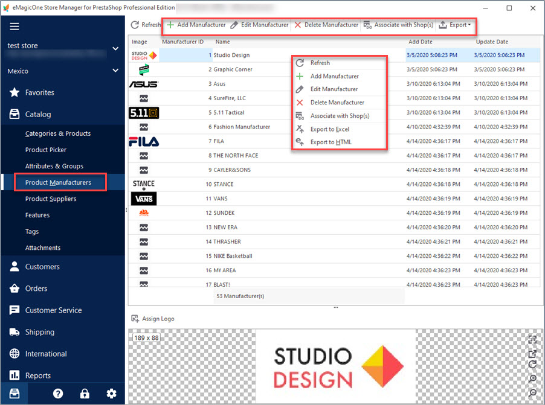Expand the test store dropdown
This screenshot has width=545, height=405.
[x=115, y=49]
